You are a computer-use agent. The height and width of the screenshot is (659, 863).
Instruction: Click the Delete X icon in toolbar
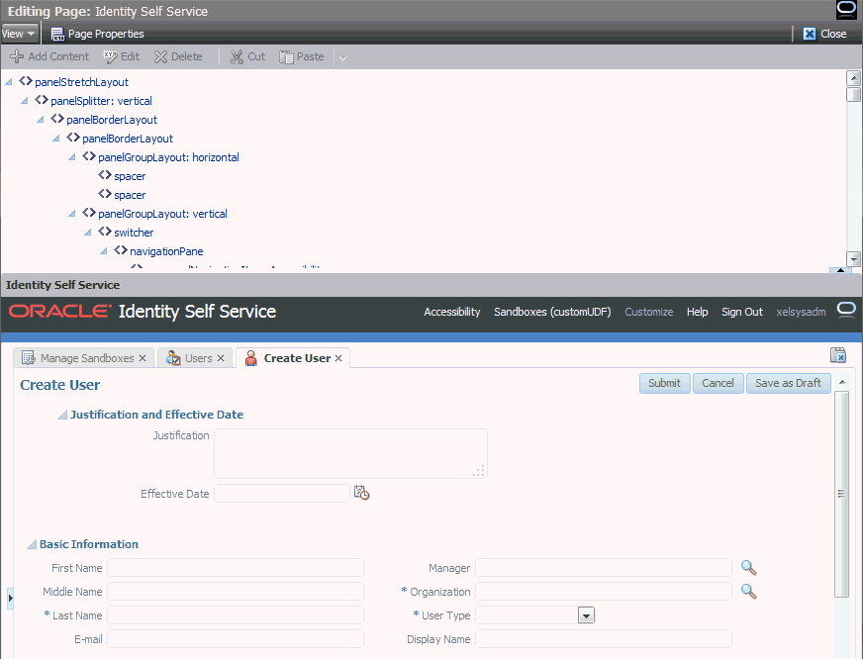pyautogui.click(x=160, y=56)
